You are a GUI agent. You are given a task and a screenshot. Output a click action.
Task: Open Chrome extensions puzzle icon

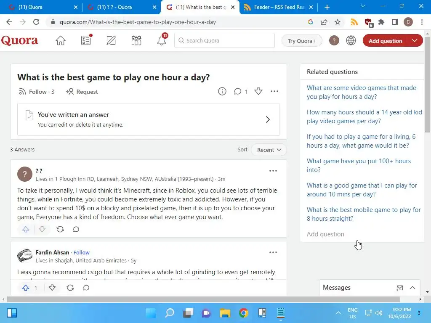pos(381,22)
